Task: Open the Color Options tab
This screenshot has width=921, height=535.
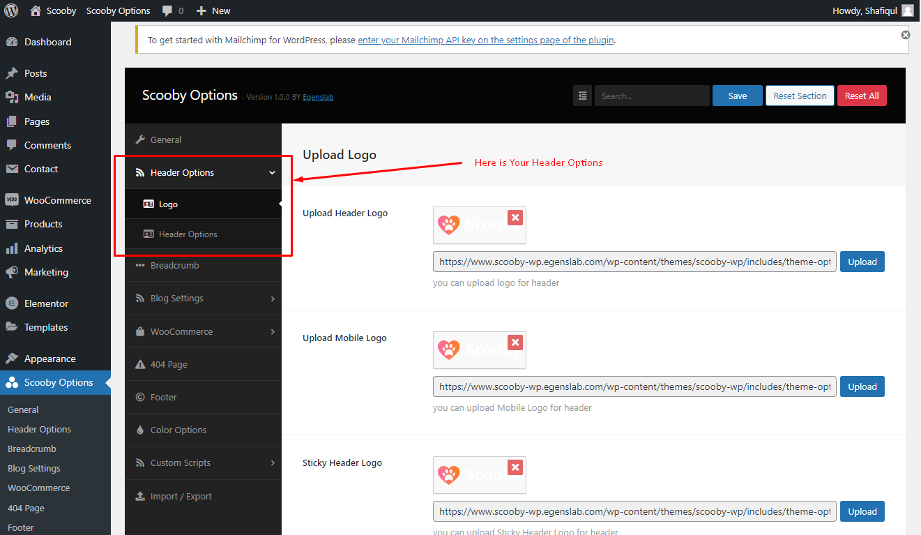Action: click(x=203, y=430)
